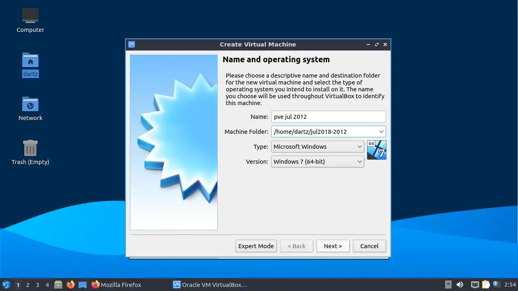Switch to workspace 1

coord(18,285)
